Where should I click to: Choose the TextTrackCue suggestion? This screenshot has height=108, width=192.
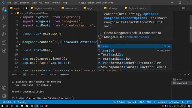click(134, 55)
